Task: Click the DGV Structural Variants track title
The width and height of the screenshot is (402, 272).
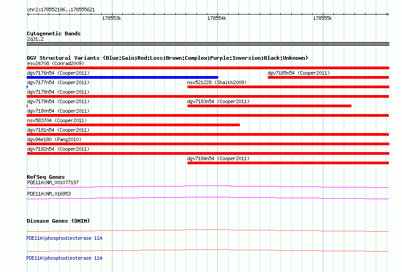Action: pyautogui.click(x=168, y=58)
